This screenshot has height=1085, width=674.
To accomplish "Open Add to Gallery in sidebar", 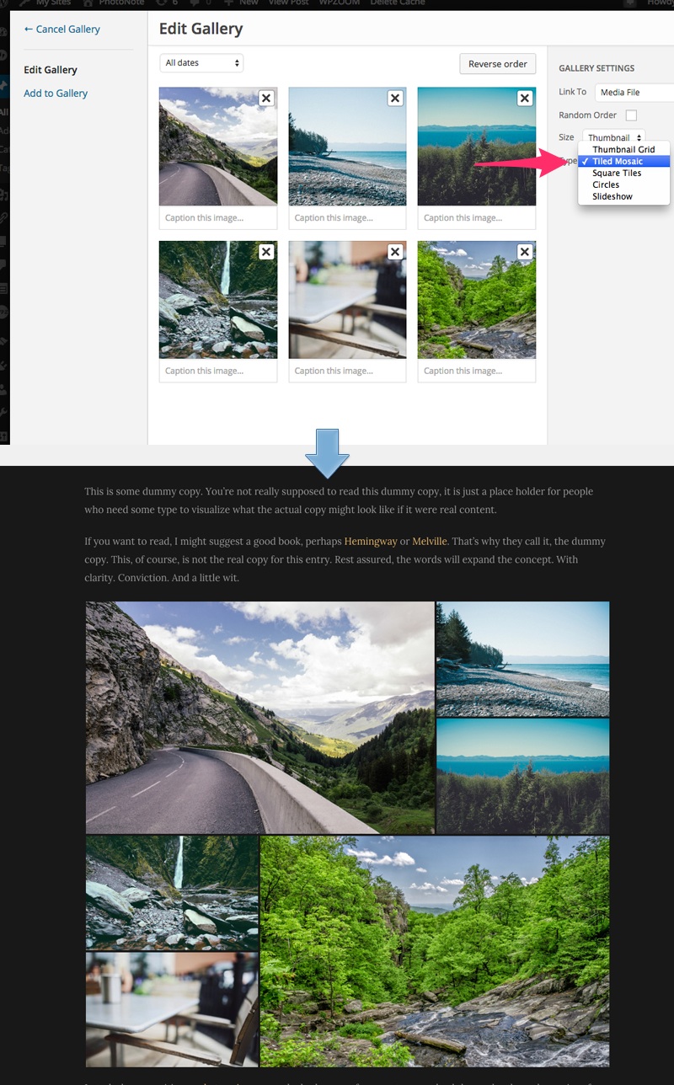I will click(56, 94).
